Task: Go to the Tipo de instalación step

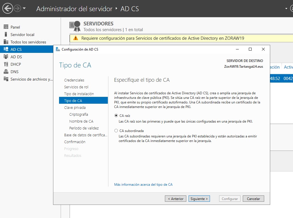Action: [x=79, y=94]
